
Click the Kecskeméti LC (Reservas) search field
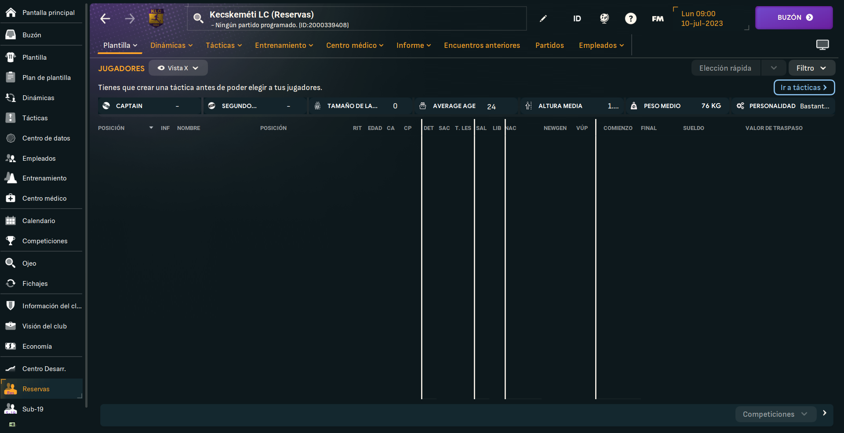(357, 18)
